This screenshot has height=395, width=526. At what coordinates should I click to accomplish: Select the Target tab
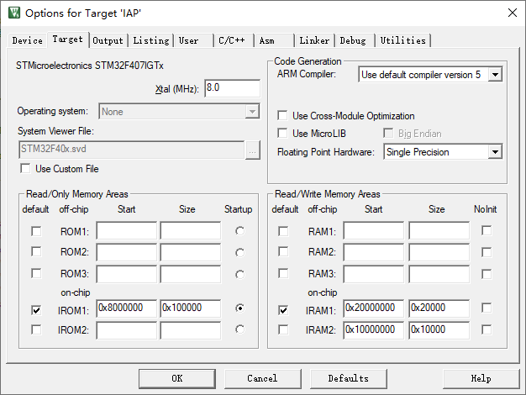coord(68,39)
